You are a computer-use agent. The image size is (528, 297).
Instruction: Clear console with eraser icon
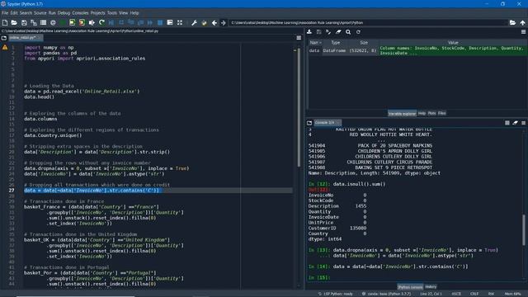(515, 123)
